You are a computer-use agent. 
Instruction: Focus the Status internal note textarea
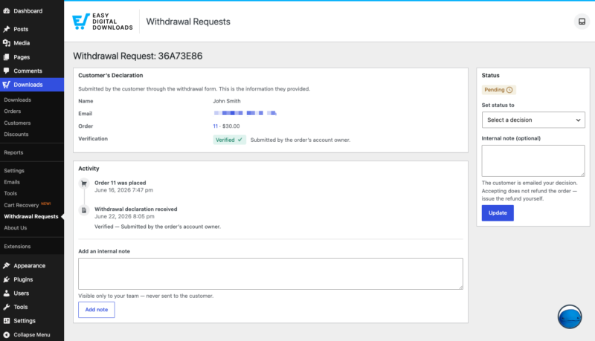533,160
